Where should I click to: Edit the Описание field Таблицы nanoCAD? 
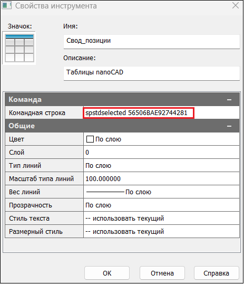click(152, 73)
